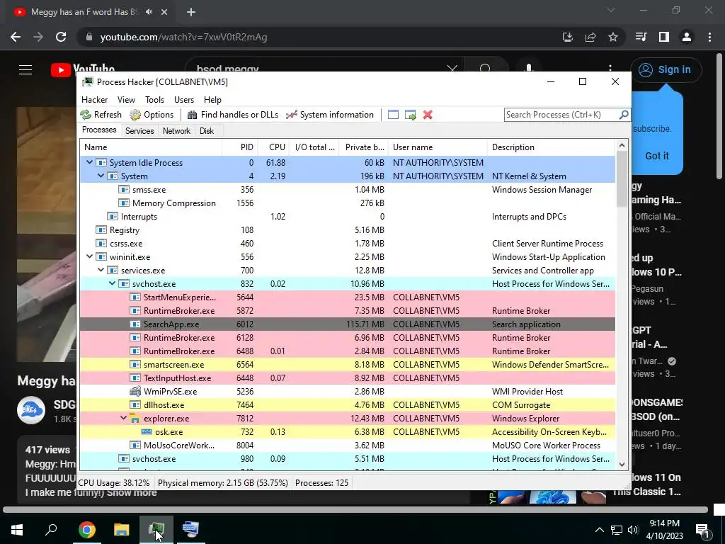Click the osk.exe keyboard icon

(x=146, y=432)
